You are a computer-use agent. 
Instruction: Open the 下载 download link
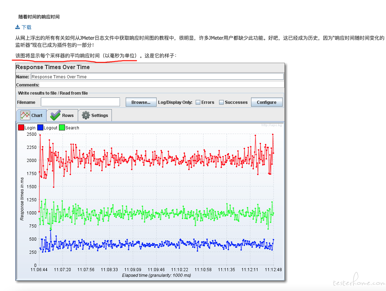[26, 27]
